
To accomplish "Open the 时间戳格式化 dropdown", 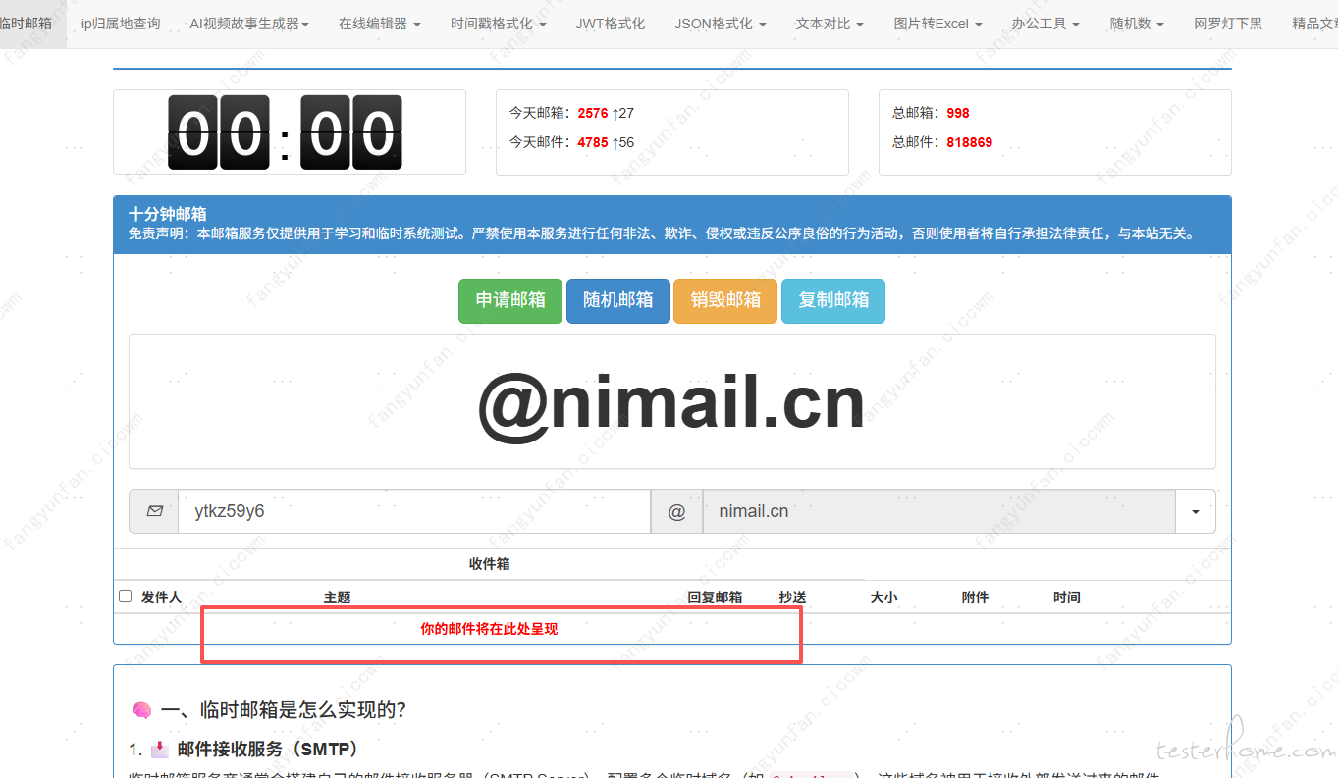I will pyautogui.click(x=499, y=24).
